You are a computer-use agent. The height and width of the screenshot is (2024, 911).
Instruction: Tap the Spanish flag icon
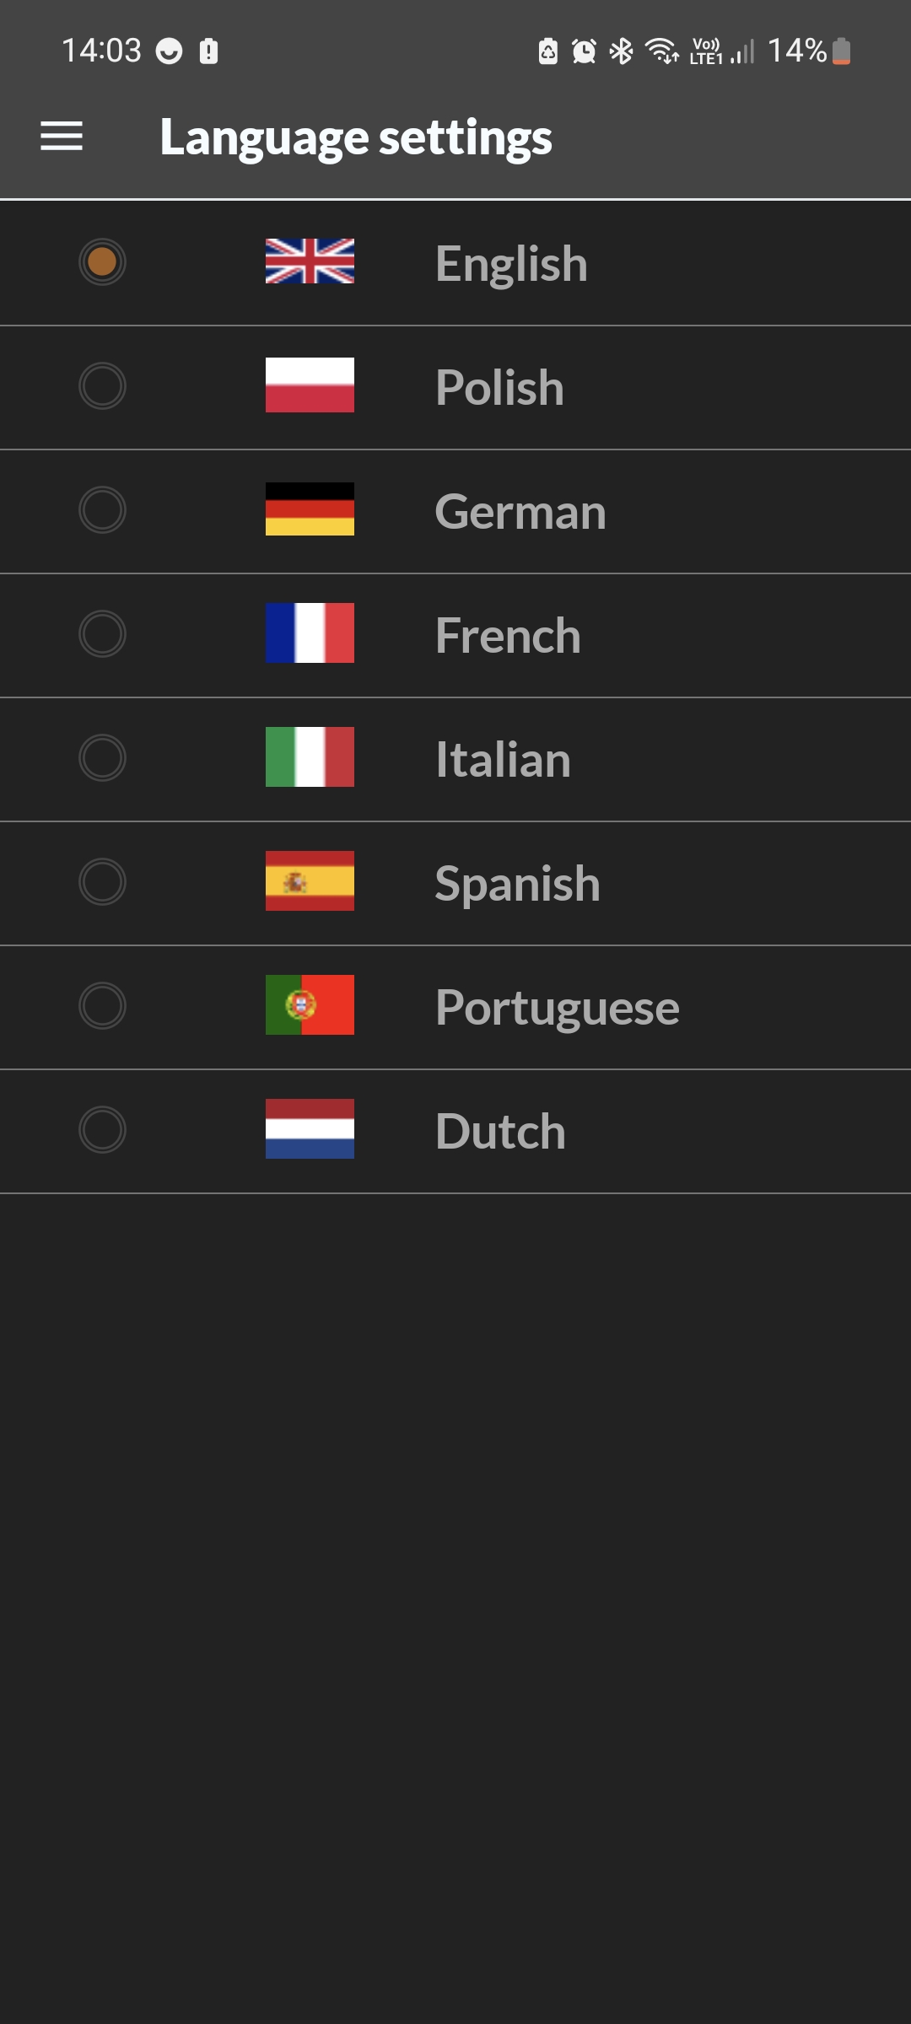(310, 881)
